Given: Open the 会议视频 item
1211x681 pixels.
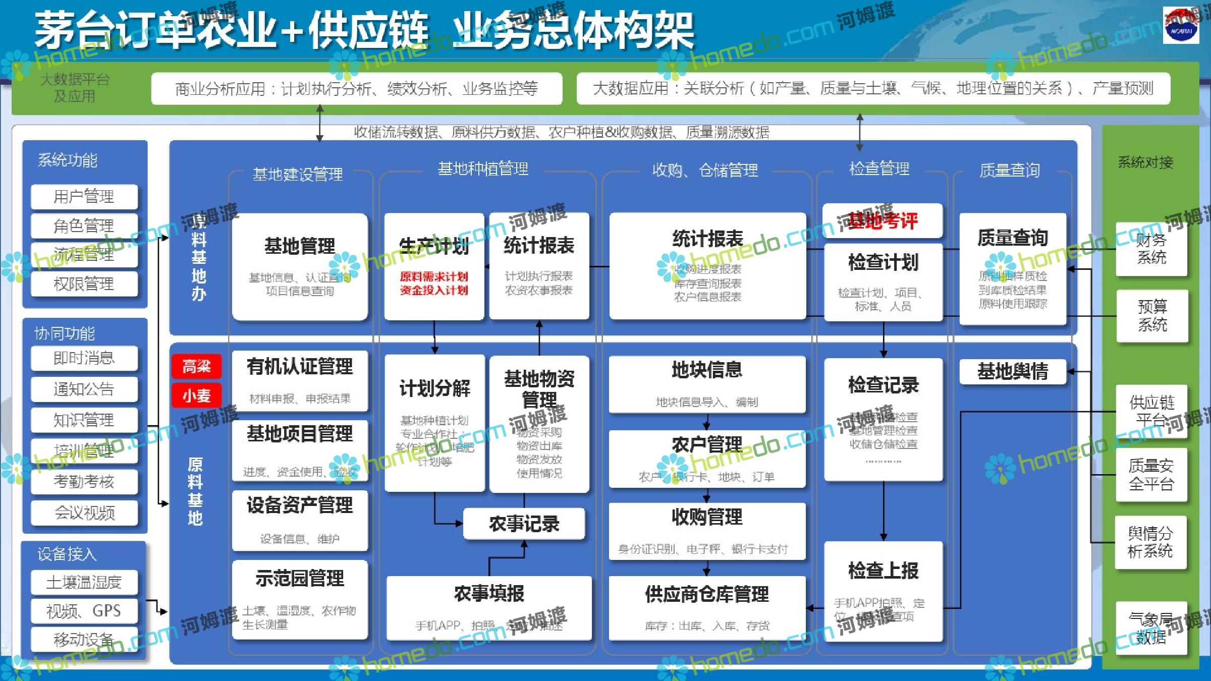Looking at the screenshot, I should (84, 513).
